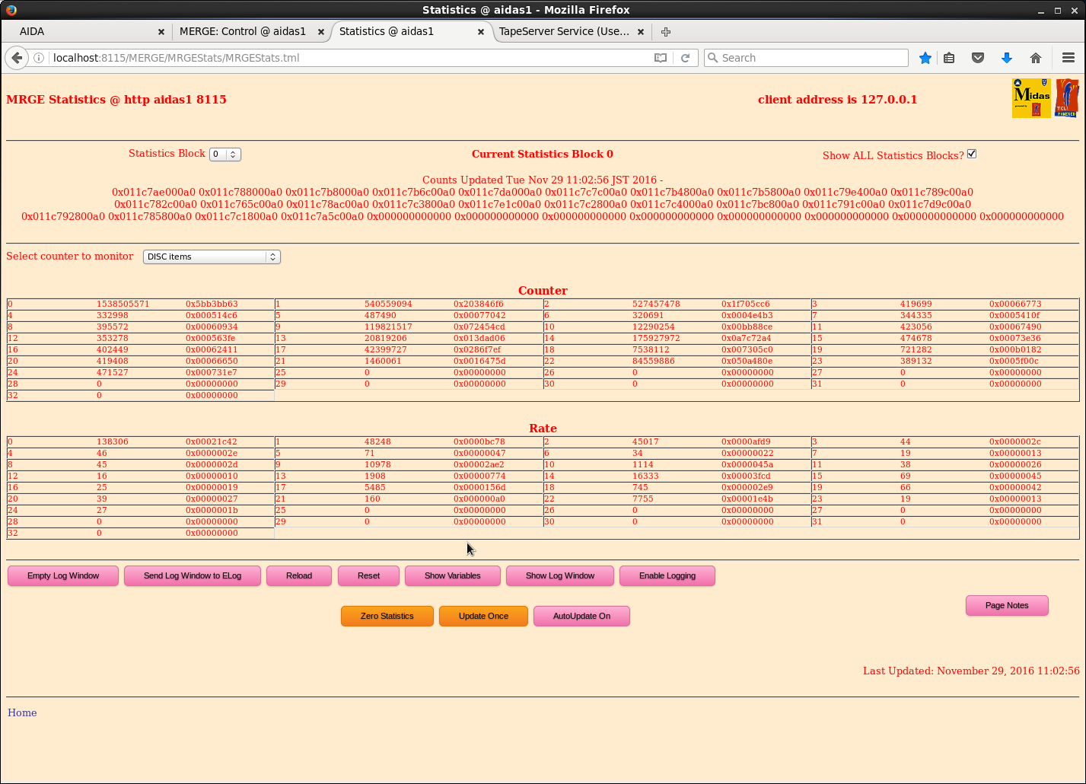Screen dimensions: 1086x784
Task: Click the Update Once button
Action: [483, 616]
